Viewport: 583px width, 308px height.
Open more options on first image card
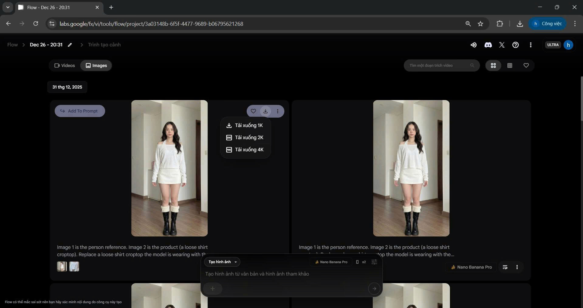278,111
